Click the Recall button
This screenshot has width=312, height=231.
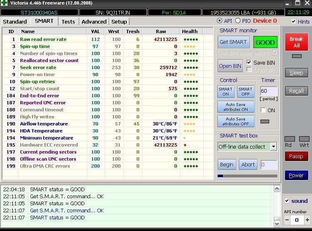coord(296,91)
